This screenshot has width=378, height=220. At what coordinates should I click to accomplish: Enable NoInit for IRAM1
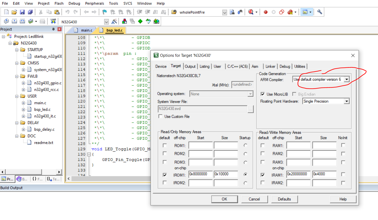pyautogui.click(x=343, y=174)
